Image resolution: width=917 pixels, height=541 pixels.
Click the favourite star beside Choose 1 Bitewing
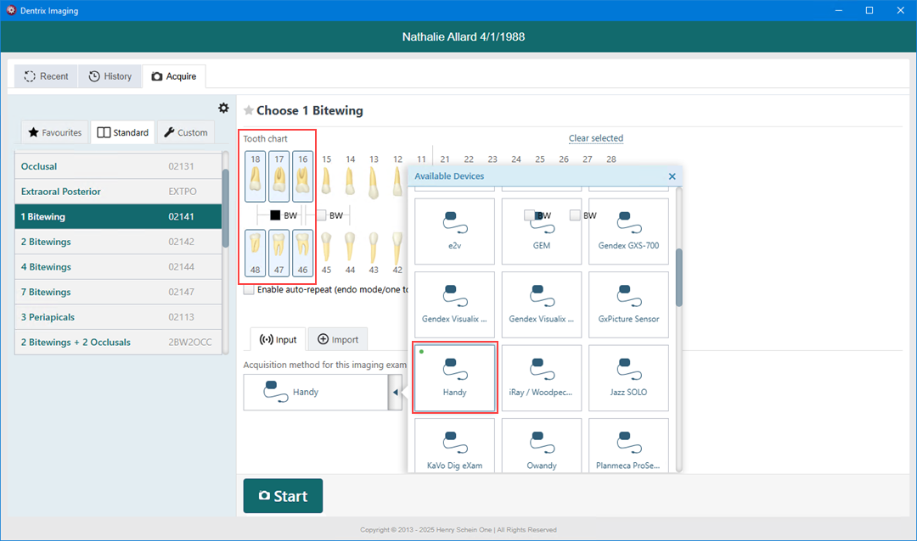click(x=249, y=111)
